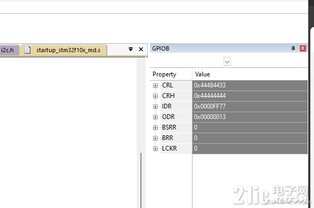Expand the IDR register row
This screenshot has width=314, height=208.
click(155, 106)
